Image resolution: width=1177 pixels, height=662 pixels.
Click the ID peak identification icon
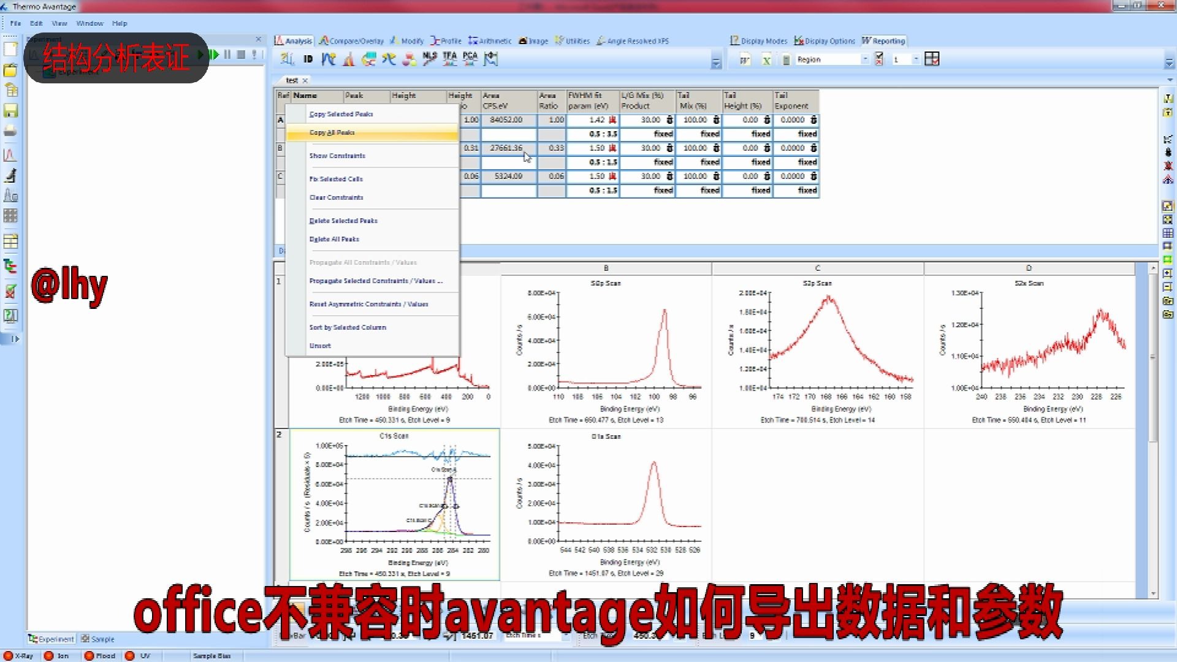coord(307,59)
